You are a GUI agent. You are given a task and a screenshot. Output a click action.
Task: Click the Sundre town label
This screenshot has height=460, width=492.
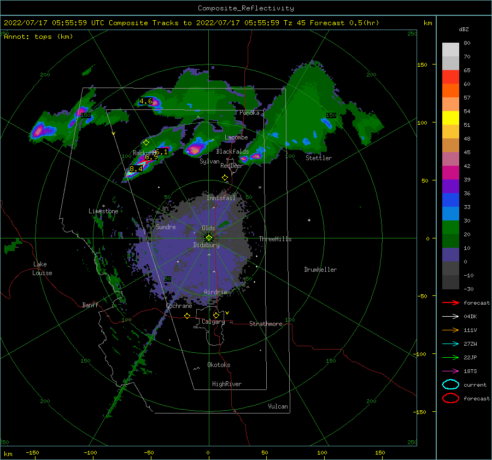[166, 226]
